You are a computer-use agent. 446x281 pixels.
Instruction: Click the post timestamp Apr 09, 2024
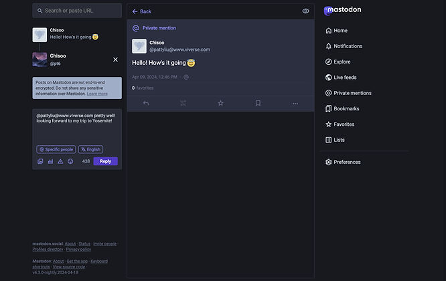(x=155, y=77)
